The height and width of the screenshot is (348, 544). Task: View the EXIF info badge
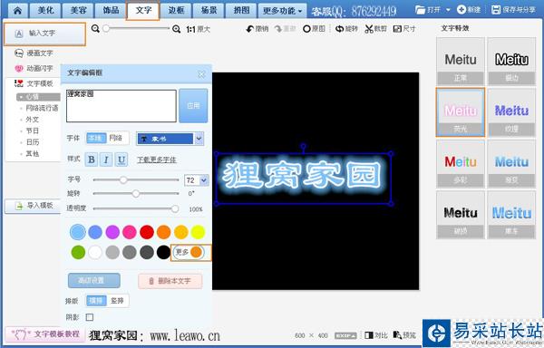[x=345, y=335]
